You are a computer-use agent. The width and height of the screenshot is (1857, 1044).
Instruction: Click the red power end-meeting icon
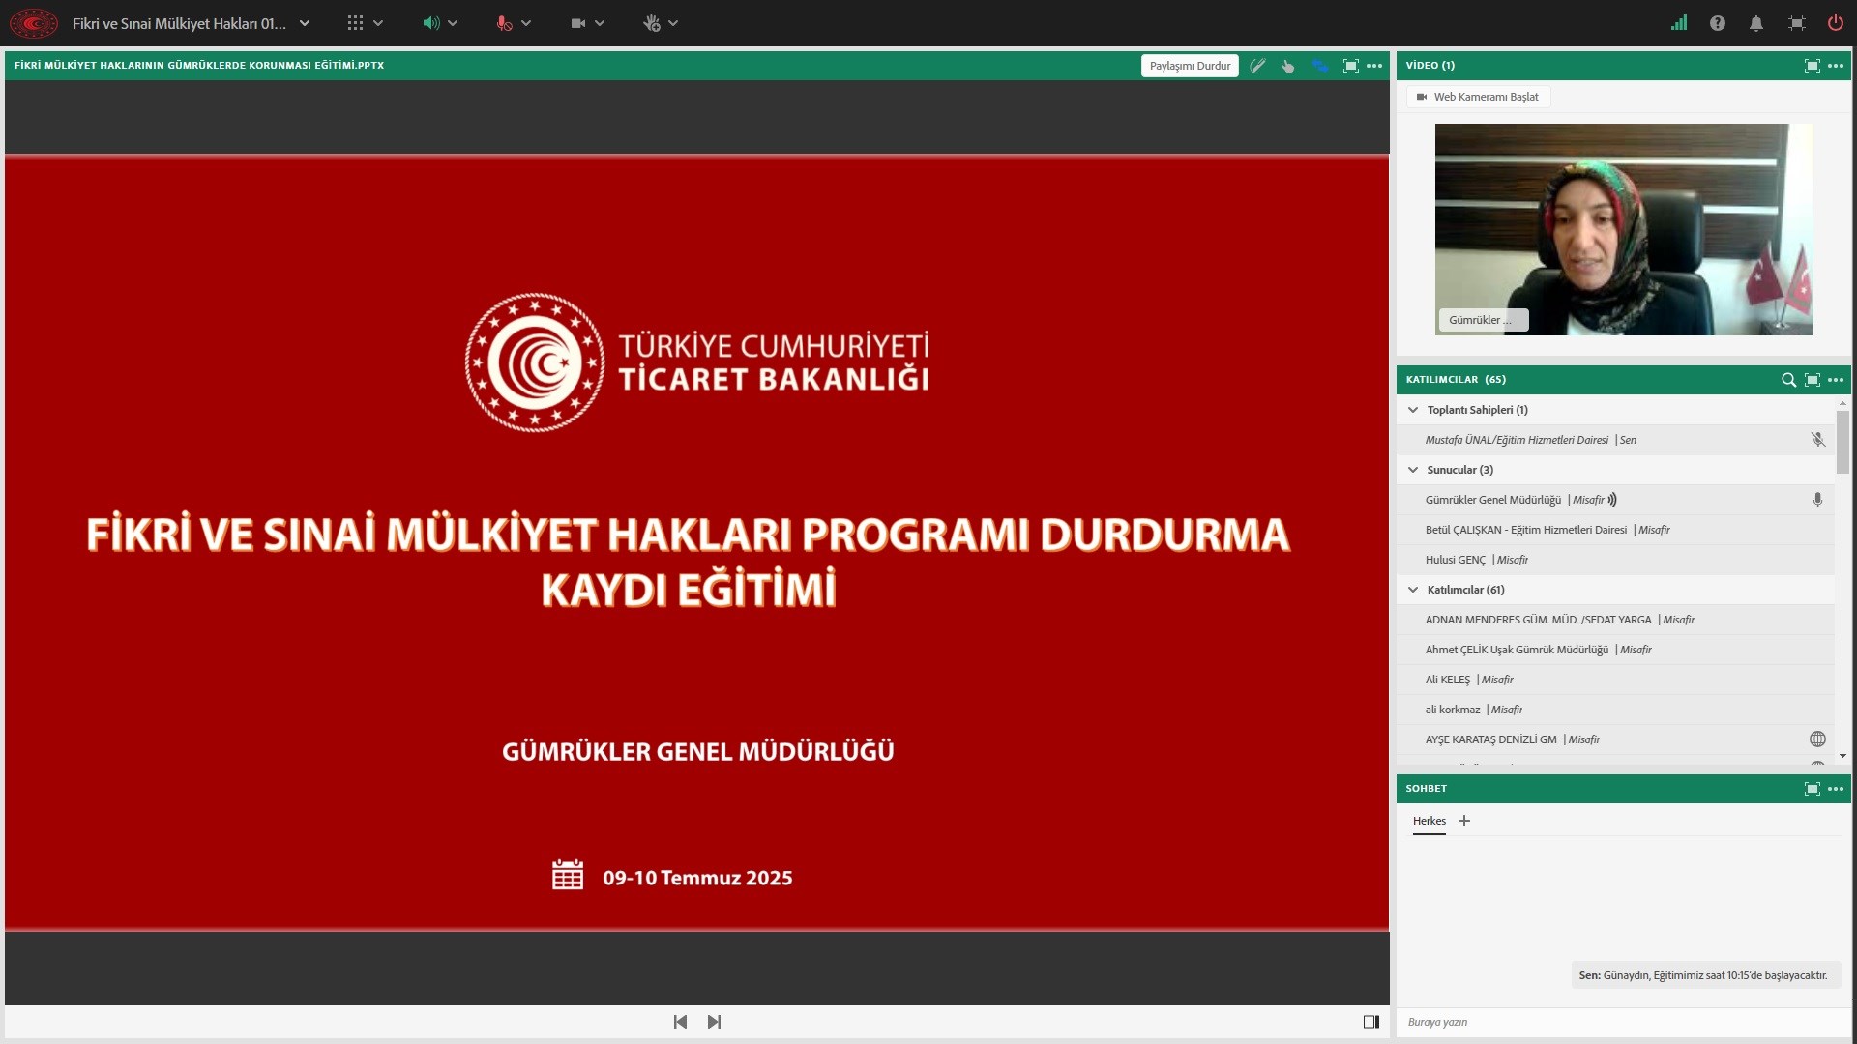(x=1835, y=23)
